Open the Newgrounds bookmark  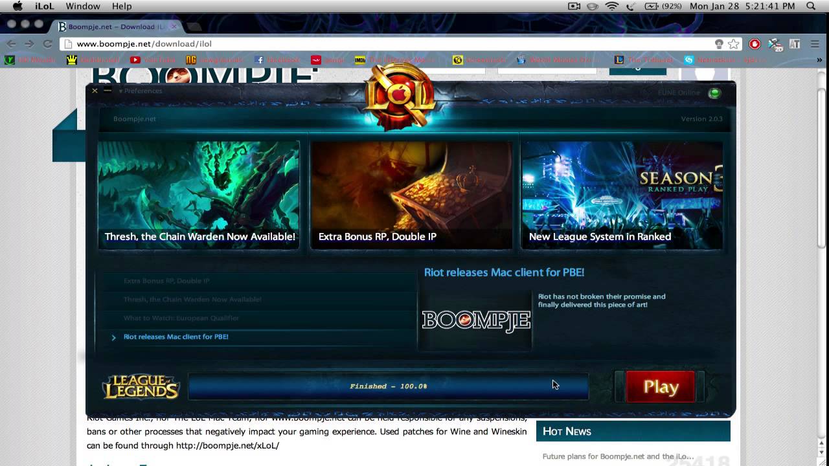coord(214,60)
